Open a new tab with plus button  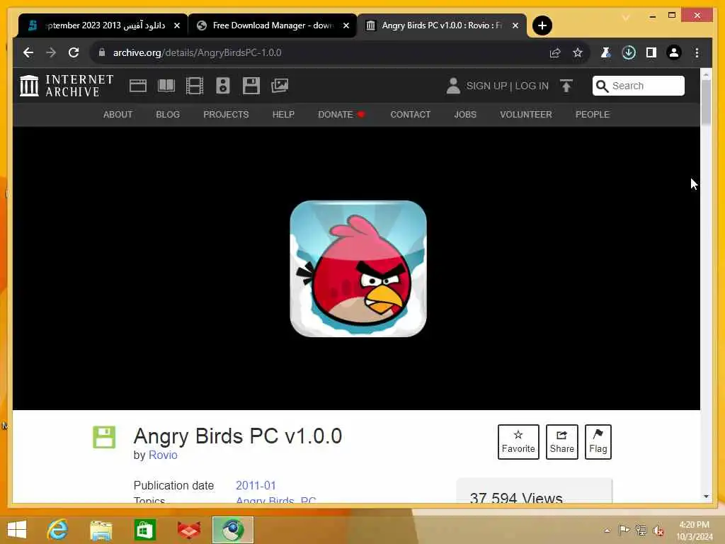coord(542,25)
